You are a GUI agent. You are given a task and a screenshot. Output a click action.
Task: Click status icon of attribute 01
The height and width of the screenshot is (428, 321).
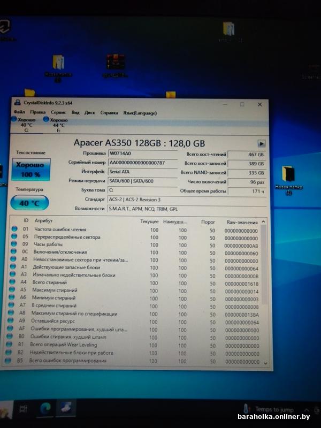click(14, 229)
